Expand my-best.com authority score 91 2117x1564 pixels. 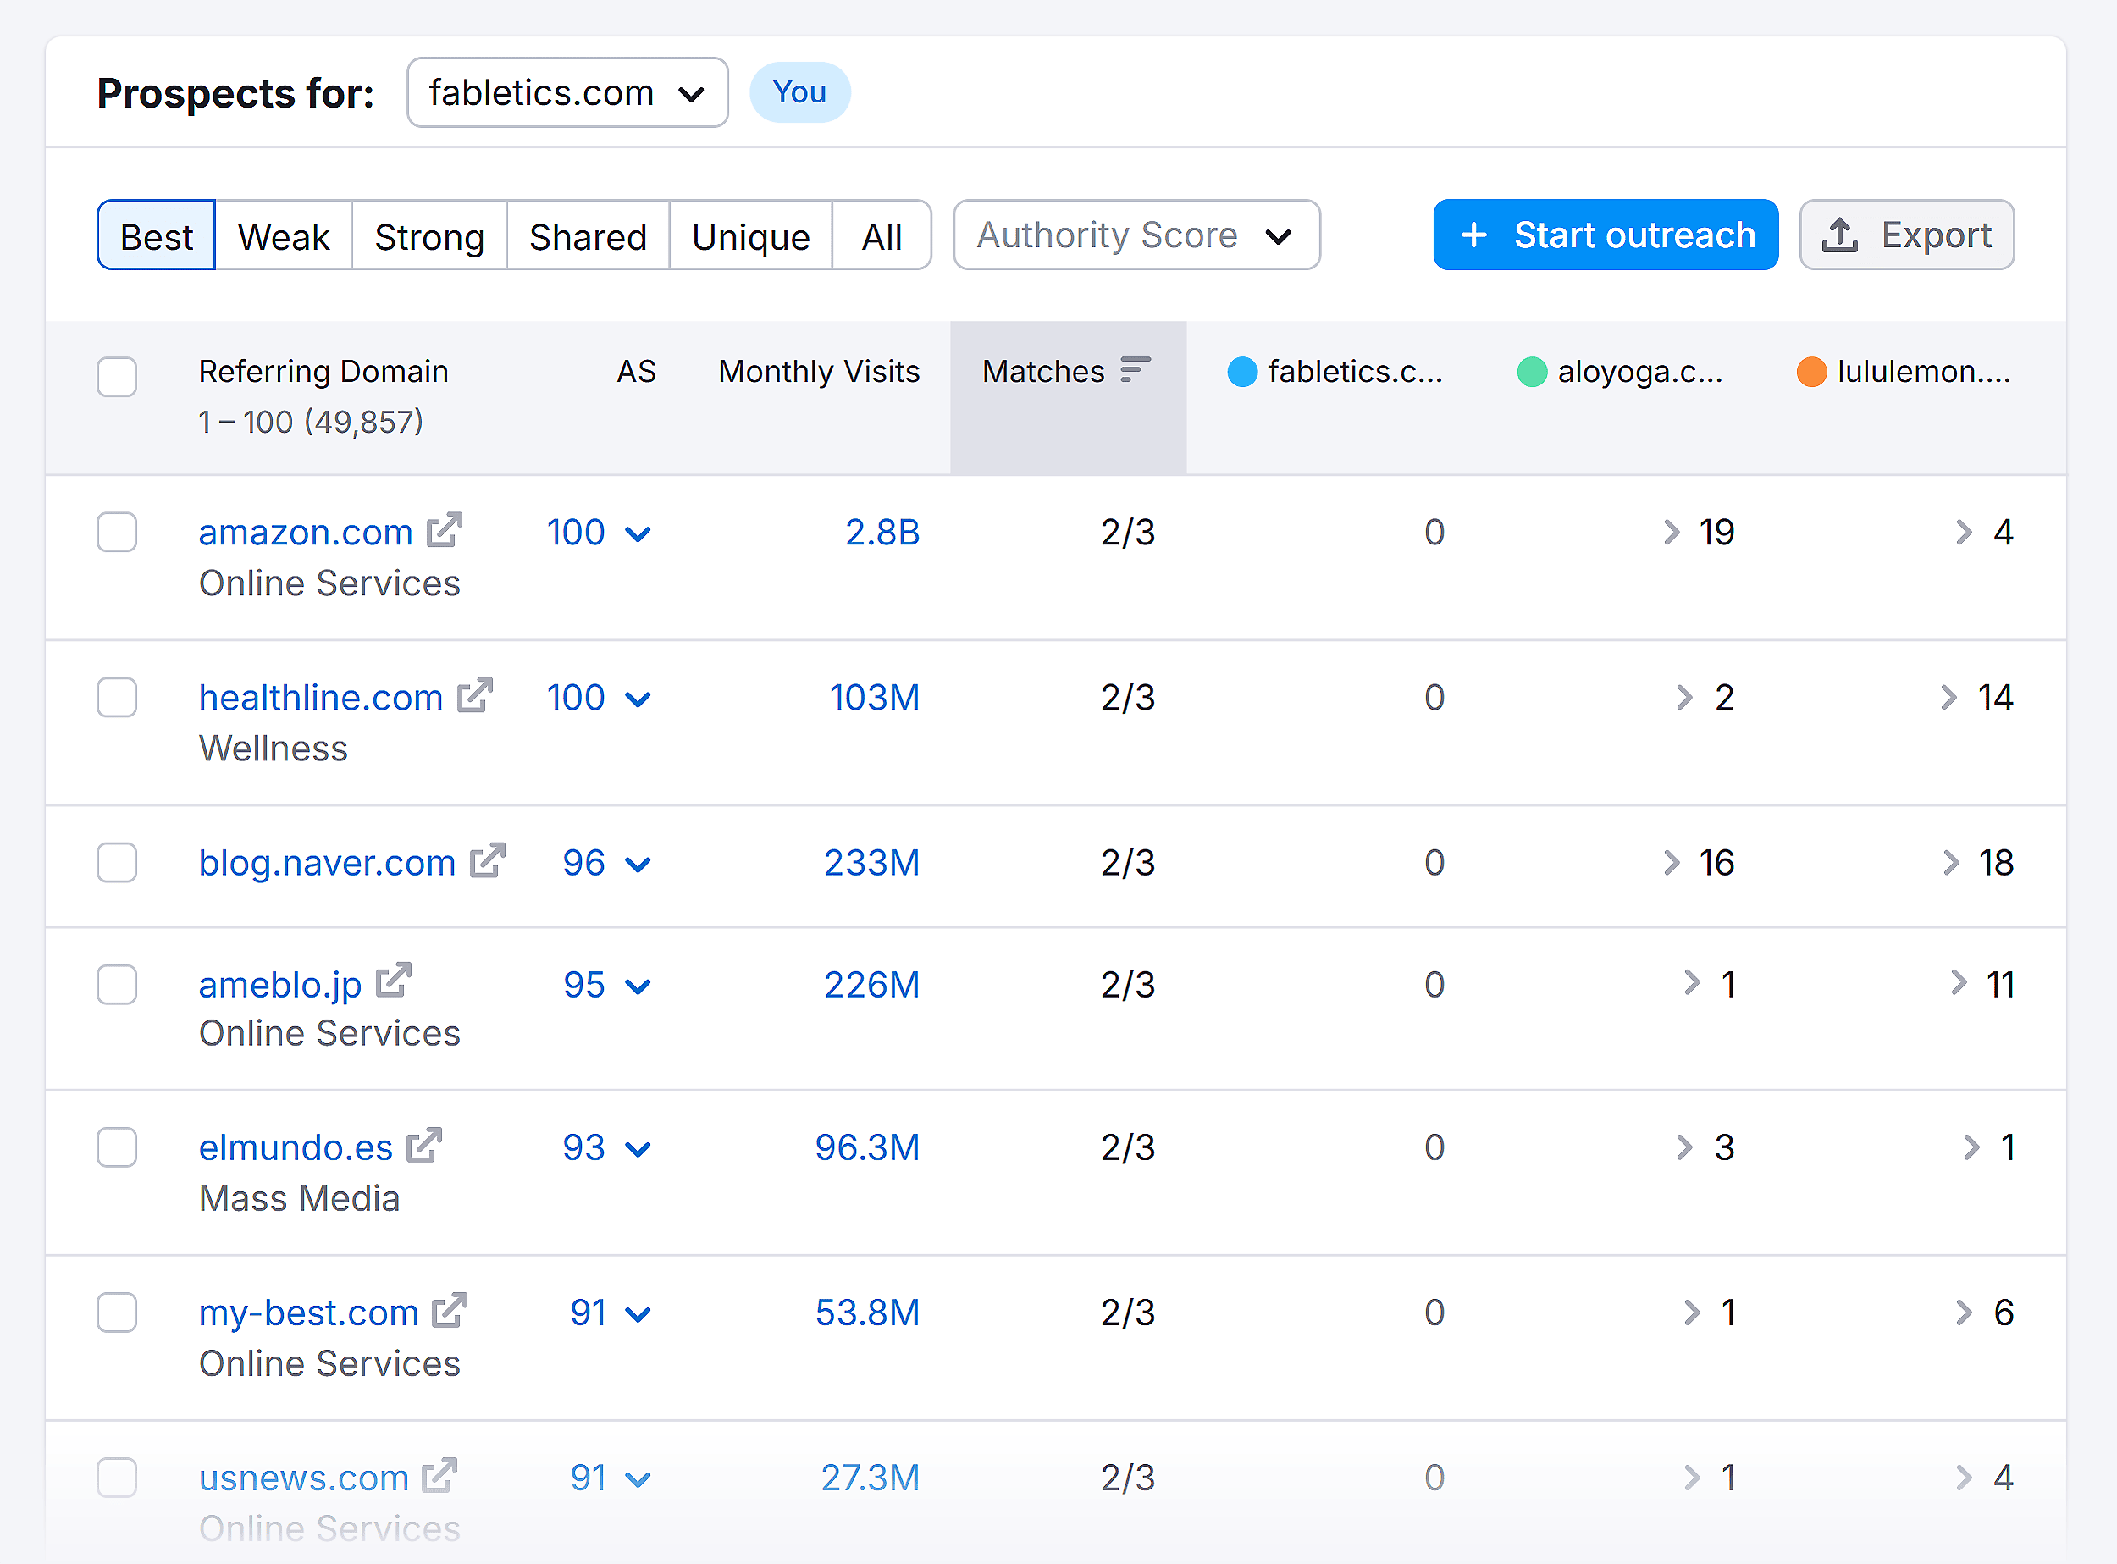point(610,1313)
